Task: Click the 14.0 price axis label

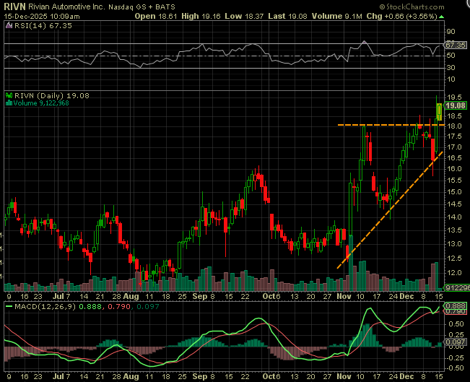Action: [x=454, y=217]
